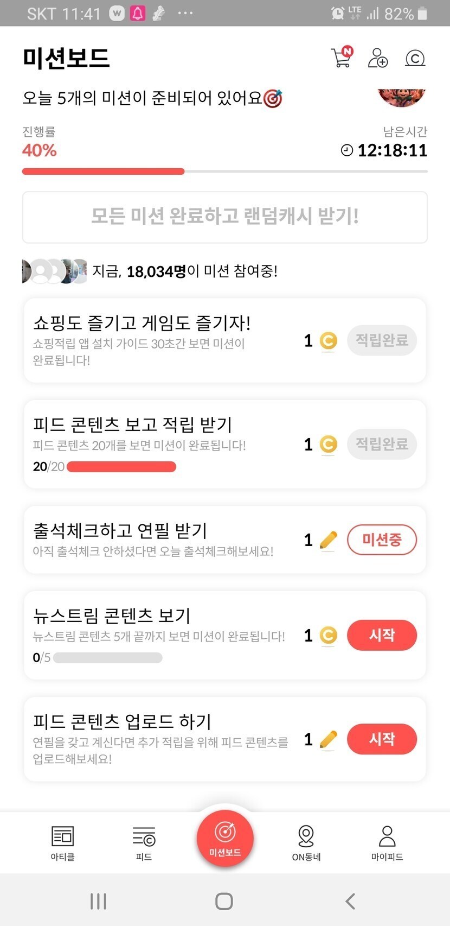This screenshot has height=926, width=450.
Task: Open the 아티클 tab
Action: [62, 842]
